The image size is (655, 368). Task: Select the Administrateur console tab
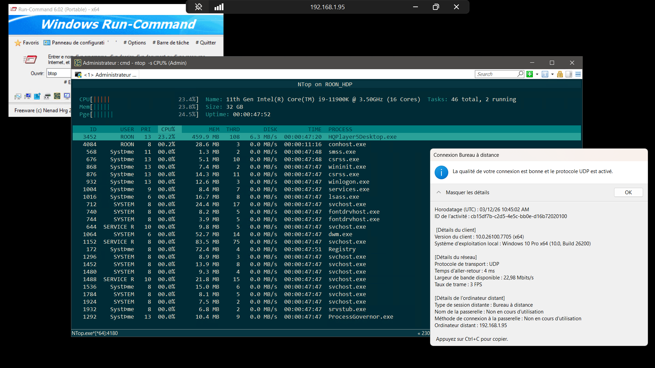tap(106, 75)
